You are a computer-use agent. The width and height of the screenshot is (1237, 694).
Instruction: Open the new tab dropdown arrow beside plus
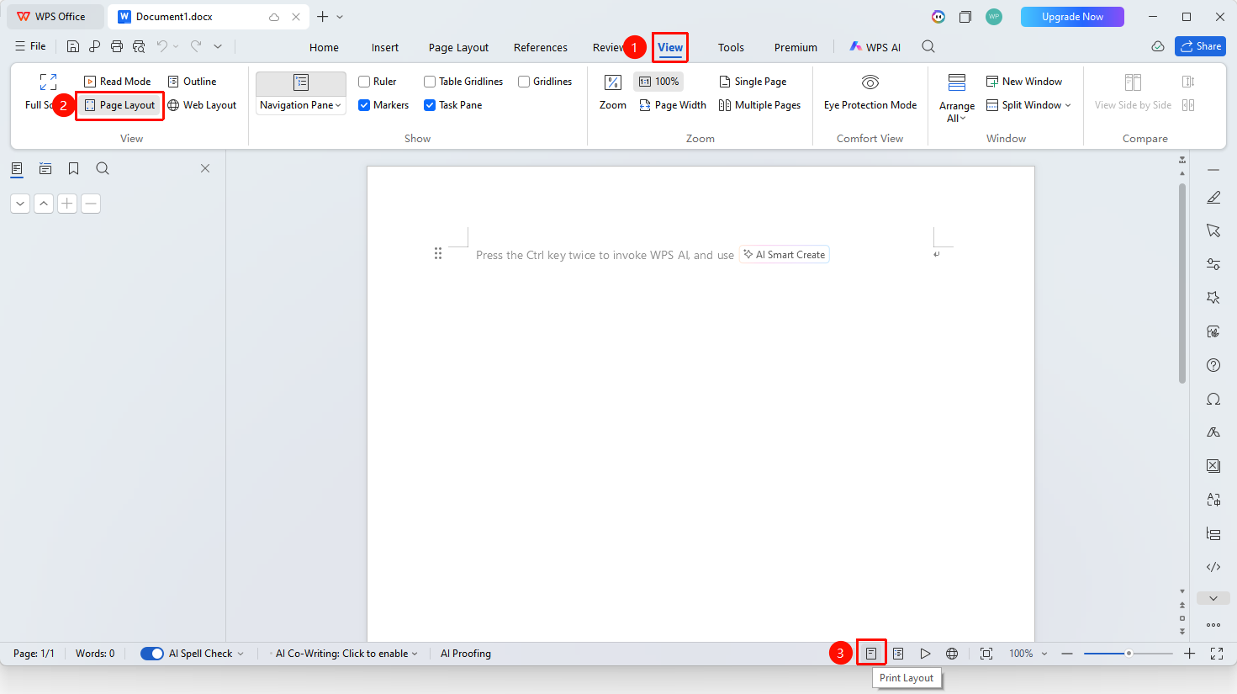tap(340, 17)
